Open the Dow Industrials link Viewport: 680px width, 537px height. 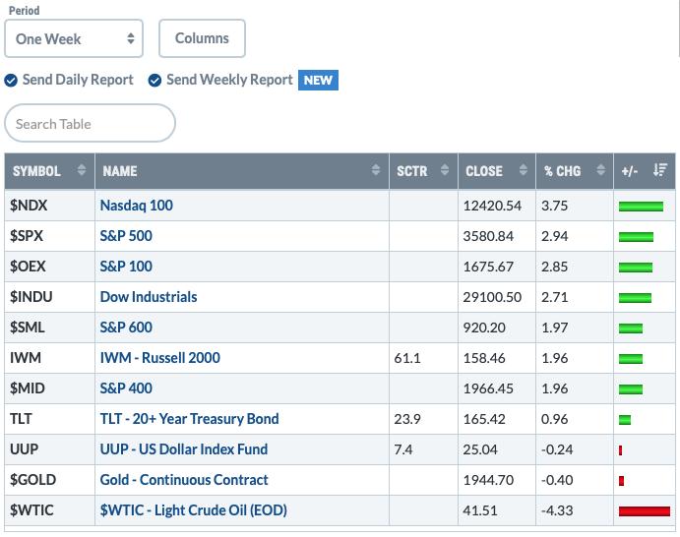pos(149,297)
